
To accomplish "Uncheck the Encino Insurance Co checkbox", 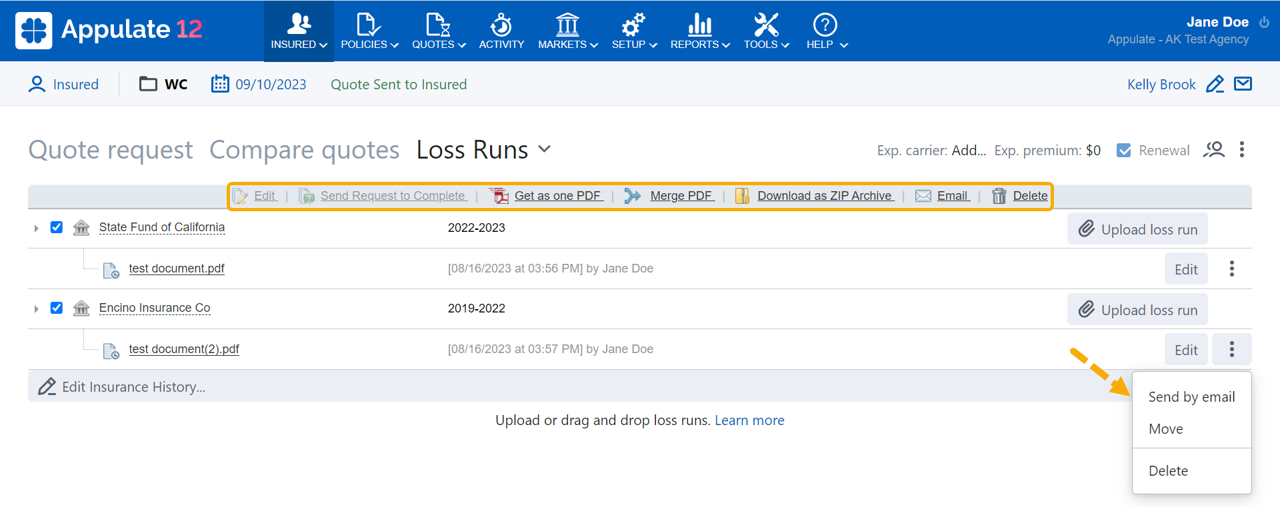I will pyautogui.click(x=57, y=308).
